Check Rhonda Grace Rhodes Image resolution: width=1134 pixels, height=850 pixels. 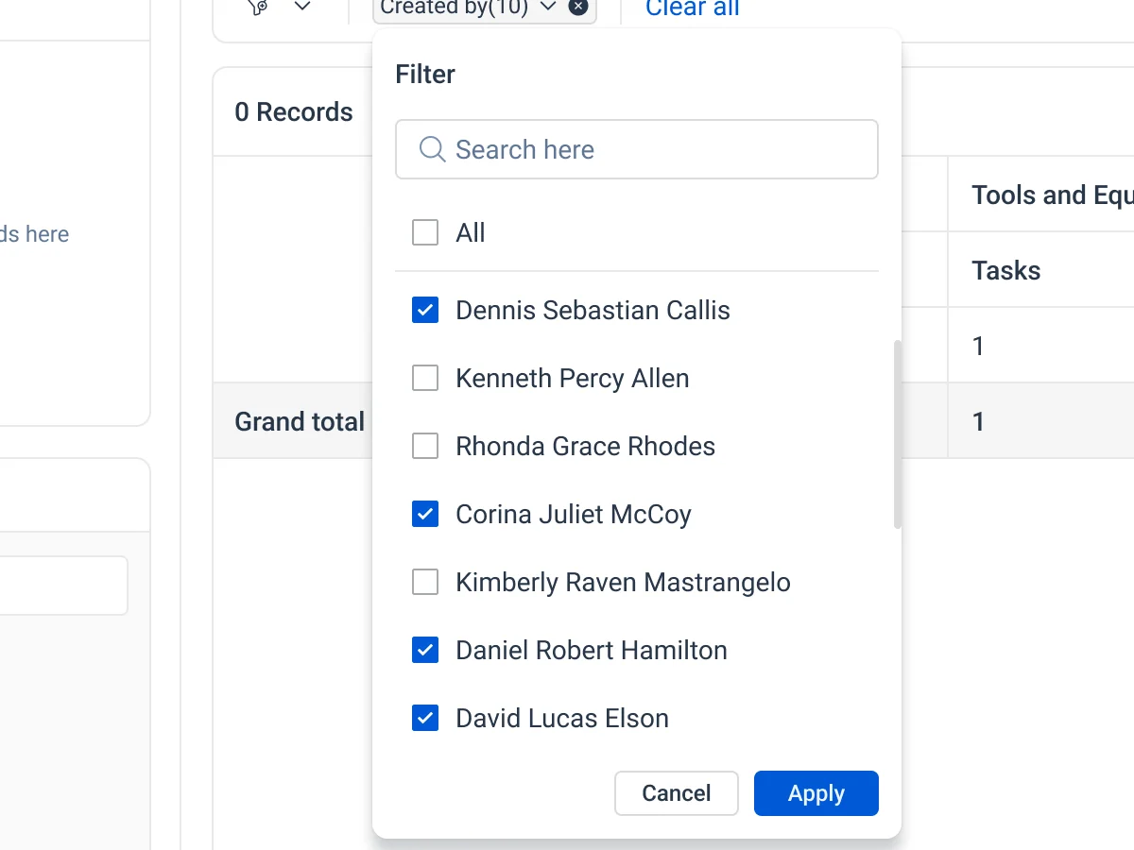(x=425, y=446)
